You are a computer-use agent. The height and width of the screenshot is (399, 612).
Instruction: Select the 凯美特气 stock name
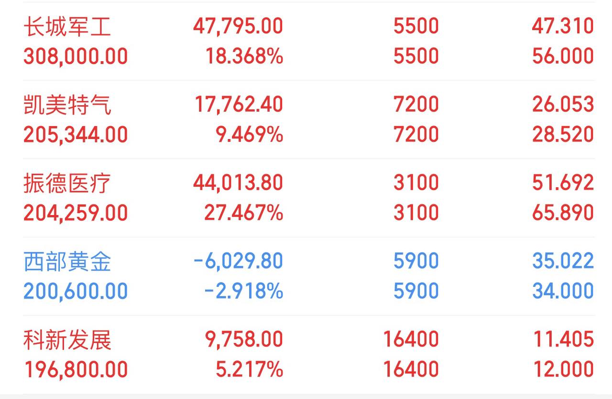point(67,105)
